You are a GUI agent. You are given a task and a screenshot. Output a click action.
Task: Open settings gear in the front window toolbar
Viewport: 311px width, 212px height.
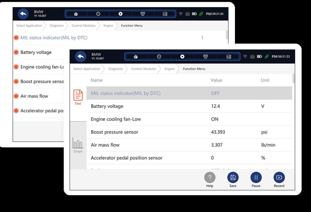159,56
